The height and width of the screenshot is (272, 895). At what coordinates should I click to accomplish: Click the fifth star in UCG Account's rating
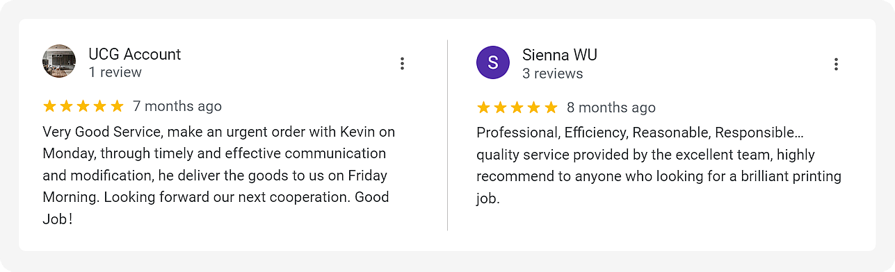click(117, 106)
